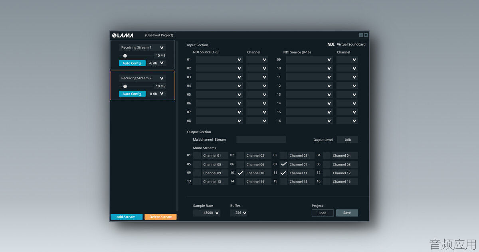This screenshot has height=252, width=479.
Task: Expand NDI Source dropdown for input 01
Action: 219,59
